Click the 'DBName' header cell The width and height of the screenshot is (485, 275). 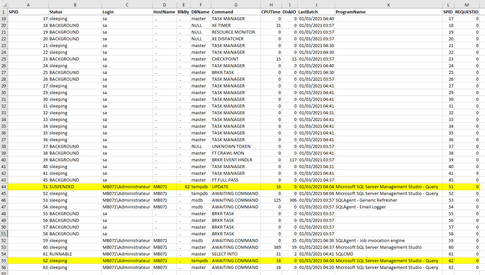[201, 12]
